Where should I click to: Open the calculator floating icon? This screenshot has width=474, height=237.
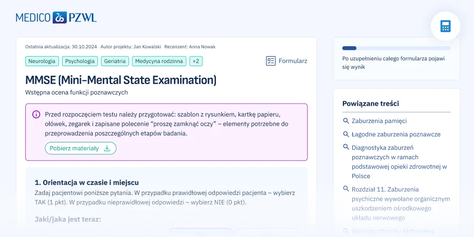point(445,26)
